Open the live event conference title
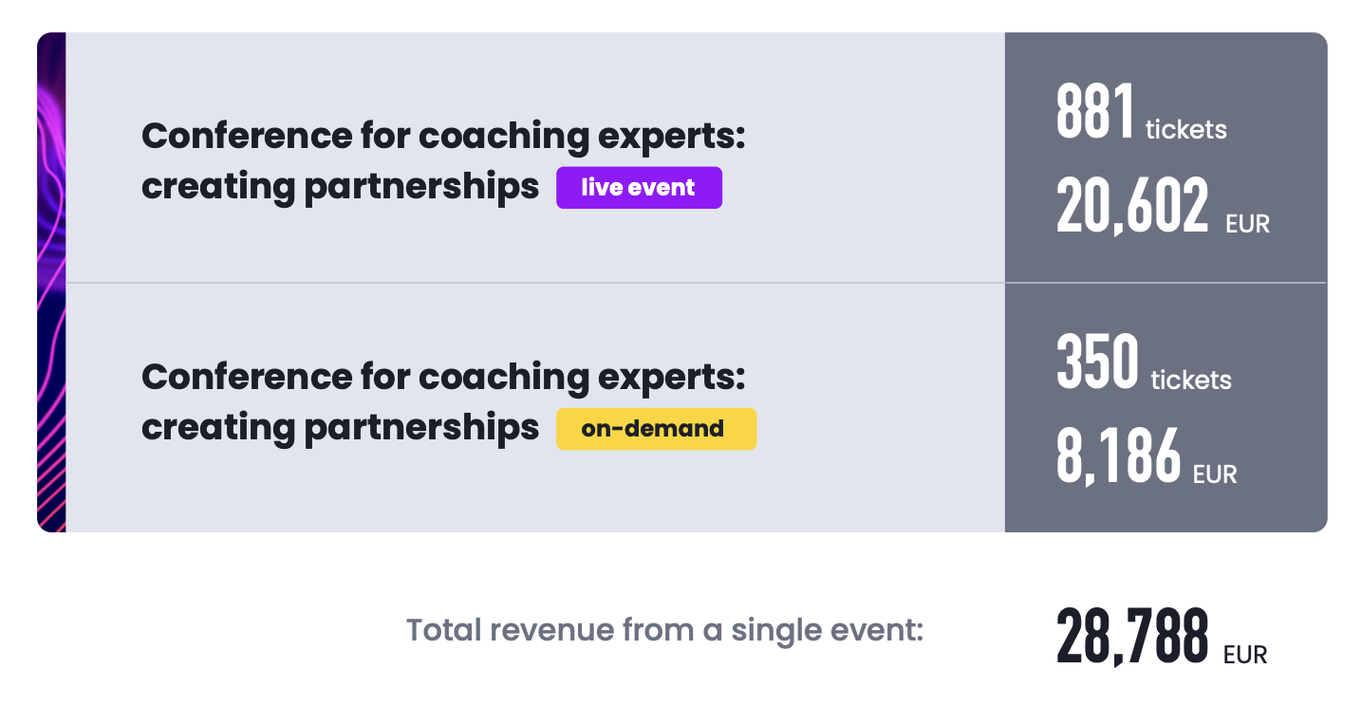 click(x=443, y=161)
